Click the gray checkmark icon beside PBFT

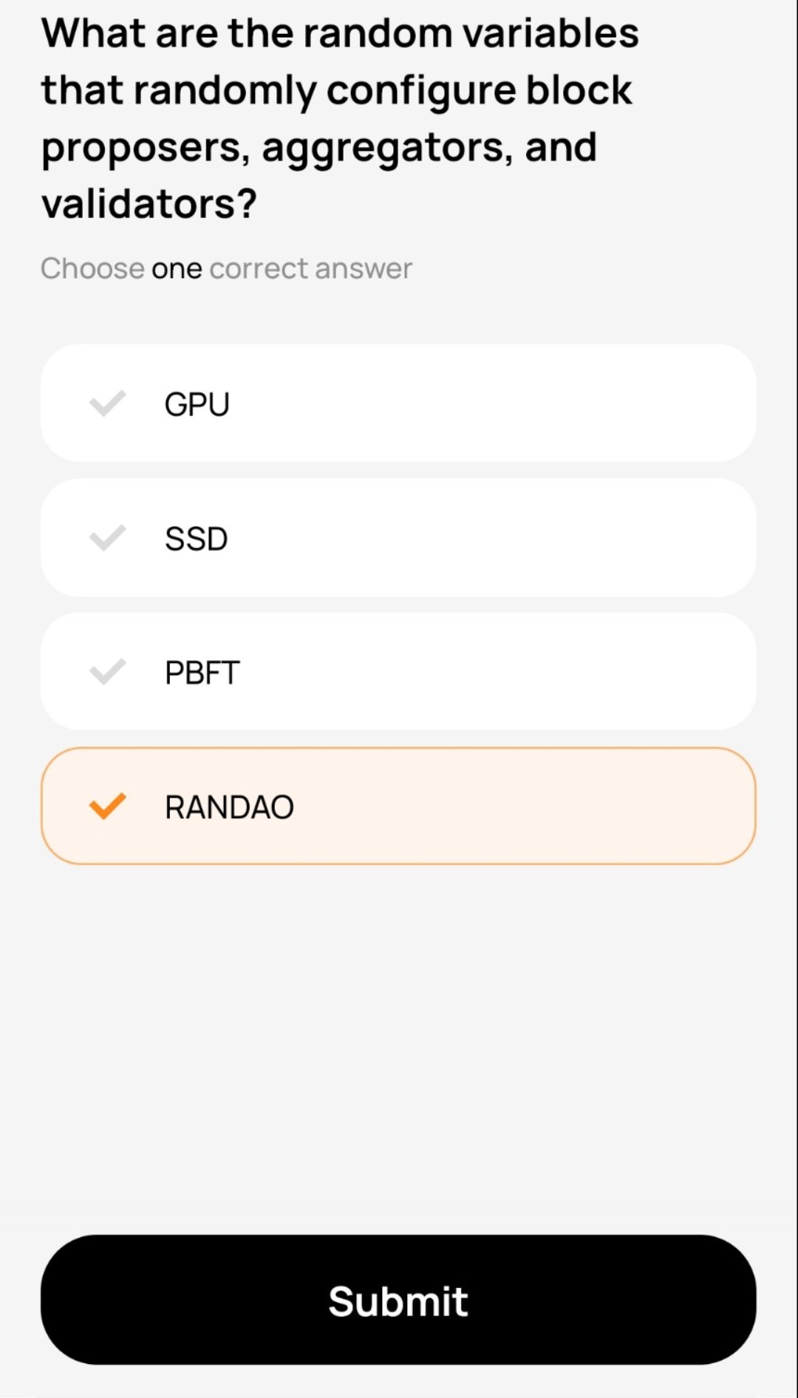click(x=108, y=672)
